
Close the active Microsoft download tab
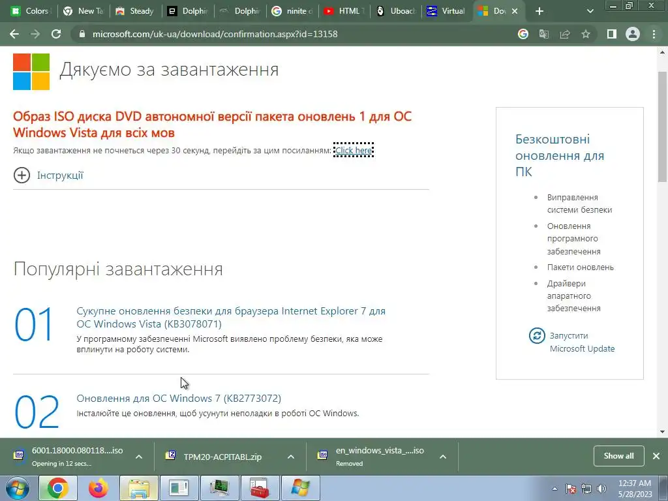point(515,11)
